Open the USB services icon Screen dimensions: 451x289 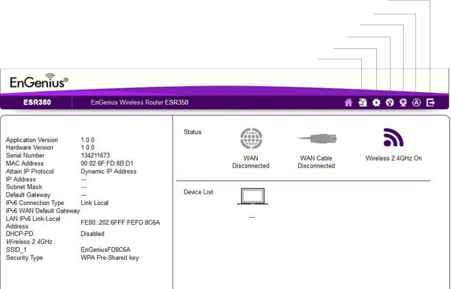pos(390,103)
